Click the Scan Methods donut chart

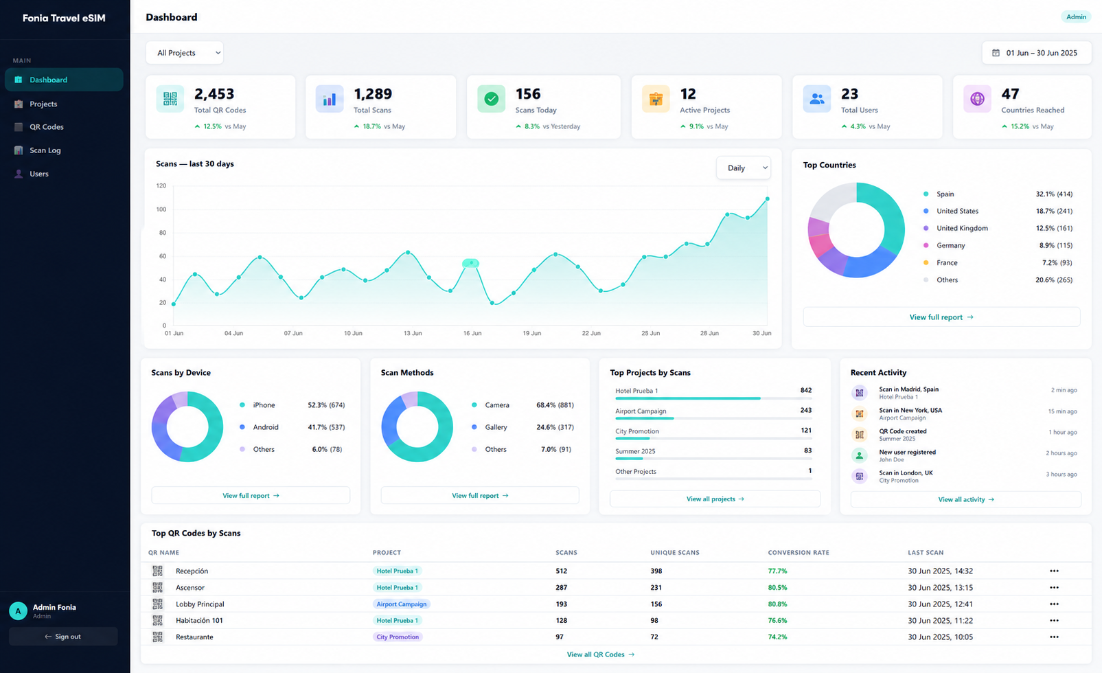(417, 426)
